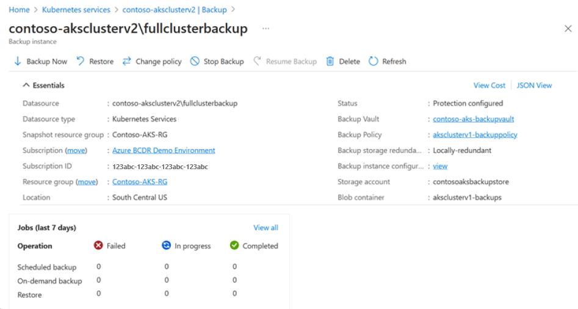Open the ellipsis more options menu
This screenshot has height=309, width=578.
pos(266,28)
